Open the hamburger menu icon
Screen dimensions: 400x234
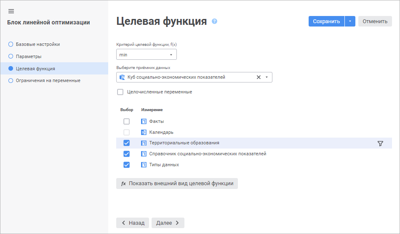point(11,11)
